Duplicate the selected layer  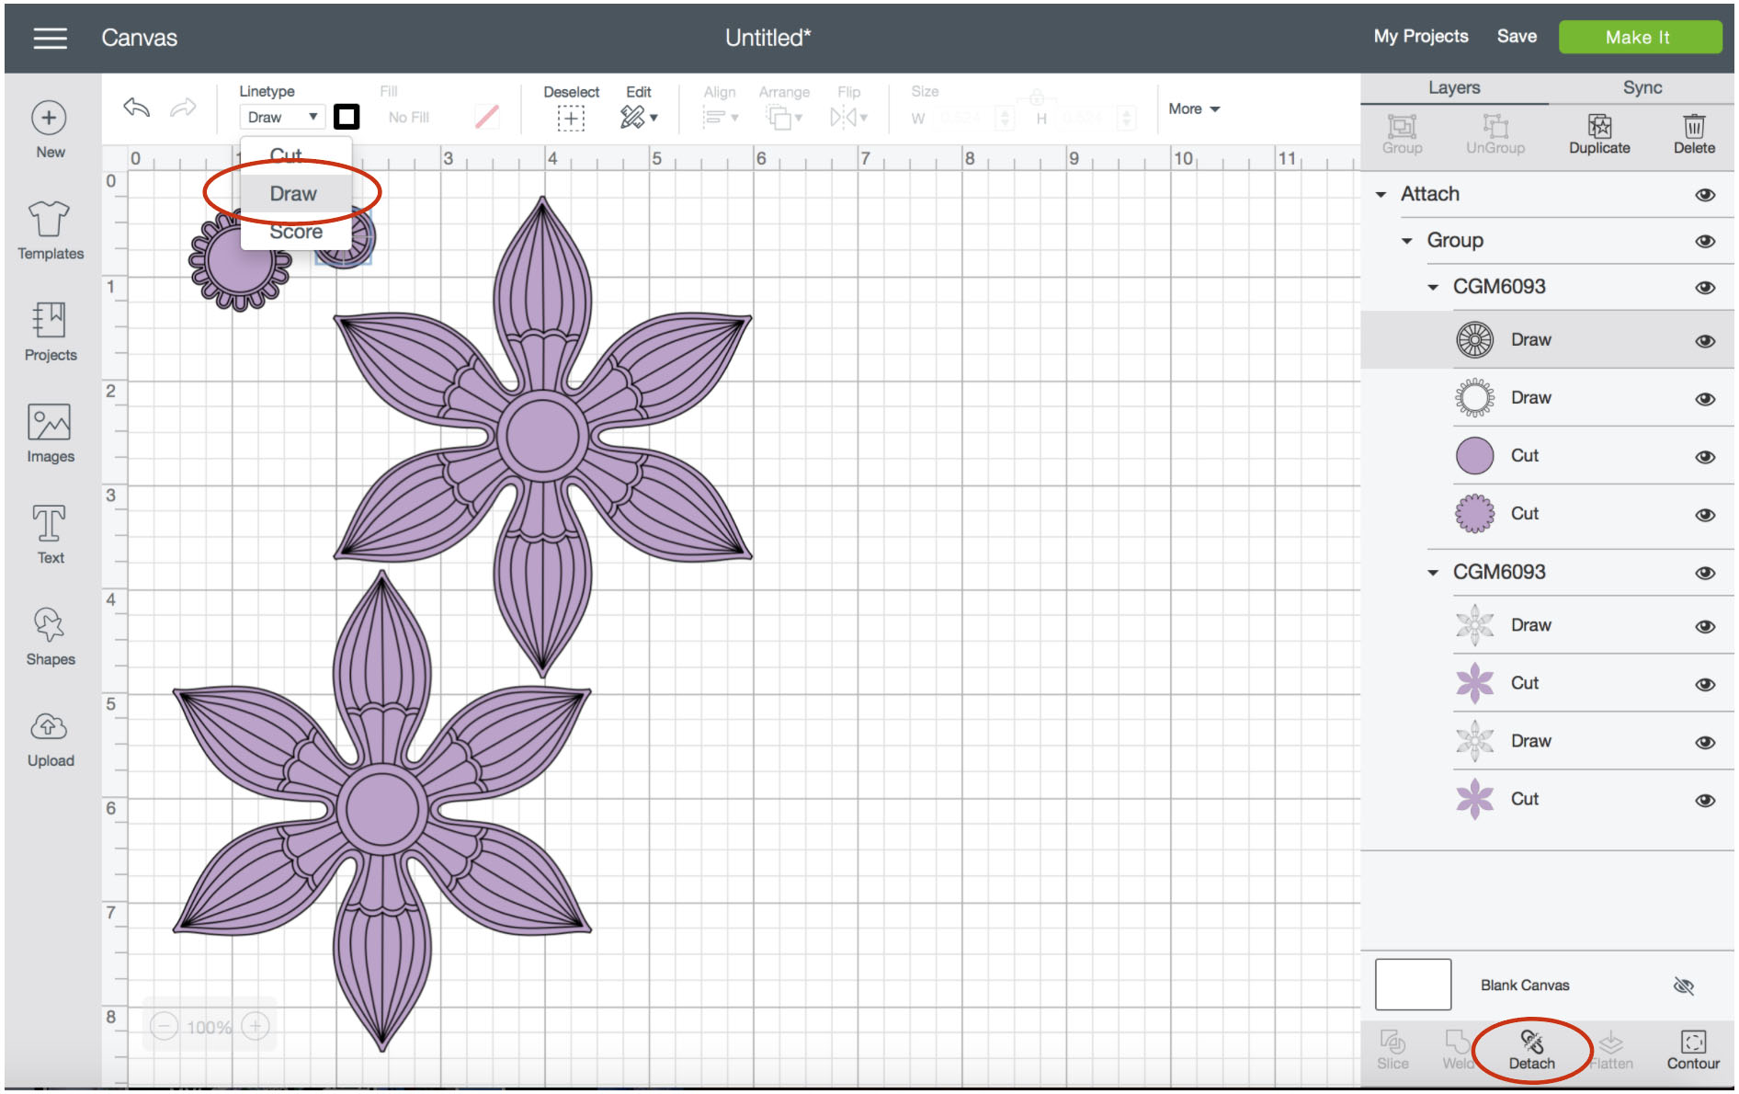pyautogui.click(x=1599, y=134)
